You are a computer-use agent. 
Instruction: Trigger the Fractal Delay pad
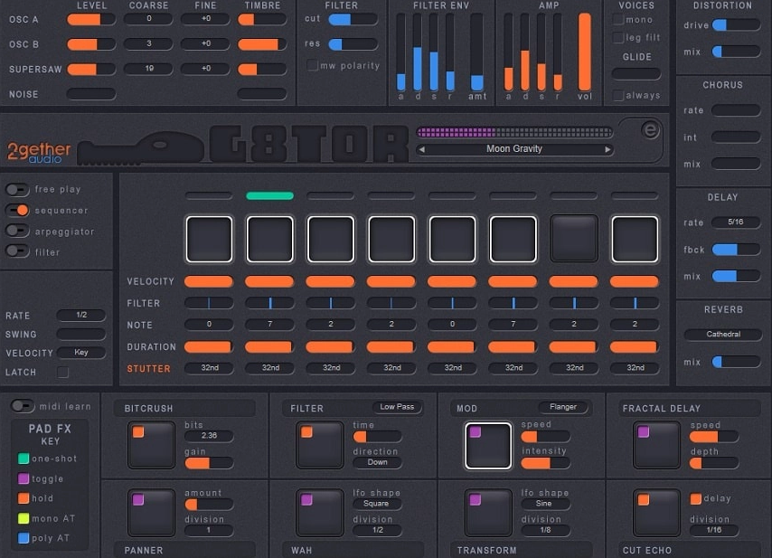click(656, 445)
